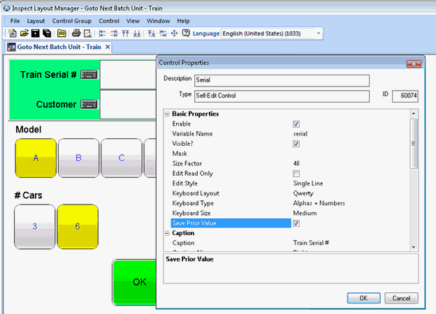Viewport: 436px width, 314px height.
Task: Align controls right toolbar icon
Action: 114,33
